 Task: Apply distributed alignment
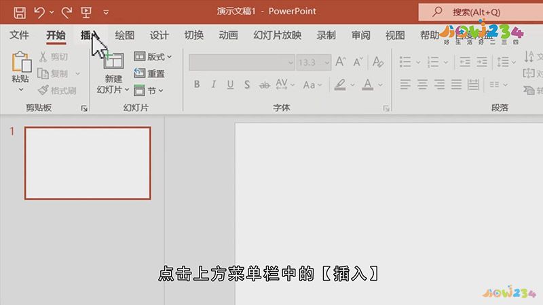tap(473, 84)
